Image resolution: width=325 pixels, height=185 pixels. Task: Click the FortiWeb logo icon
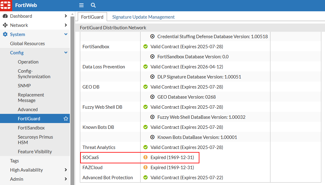(x=6, y=5)
